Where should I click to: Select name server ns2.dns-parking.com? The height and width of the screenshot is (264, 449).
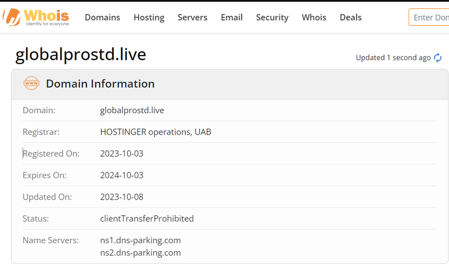click(140, 253)
